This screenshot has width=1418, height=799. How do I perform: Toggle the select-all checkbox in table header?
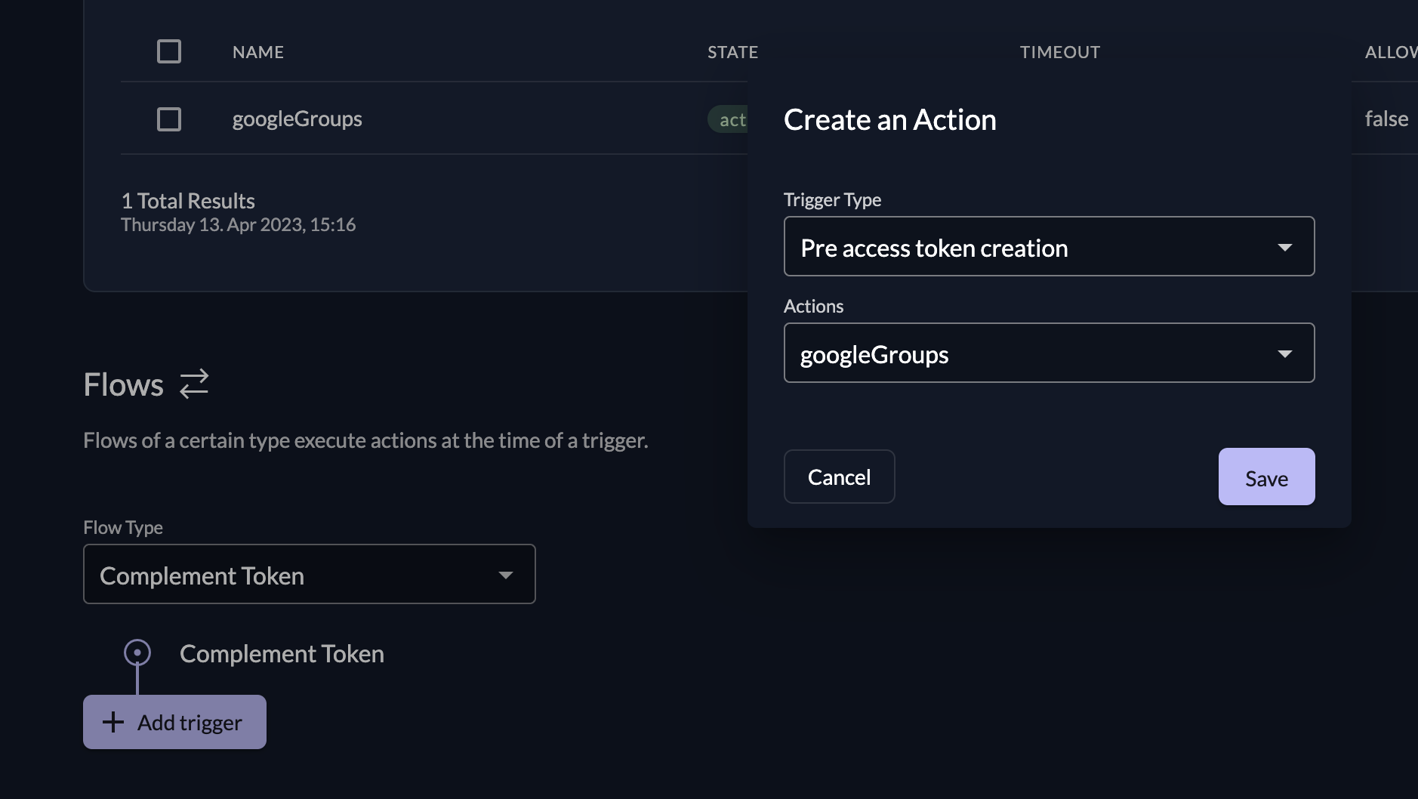coord(169,51)
